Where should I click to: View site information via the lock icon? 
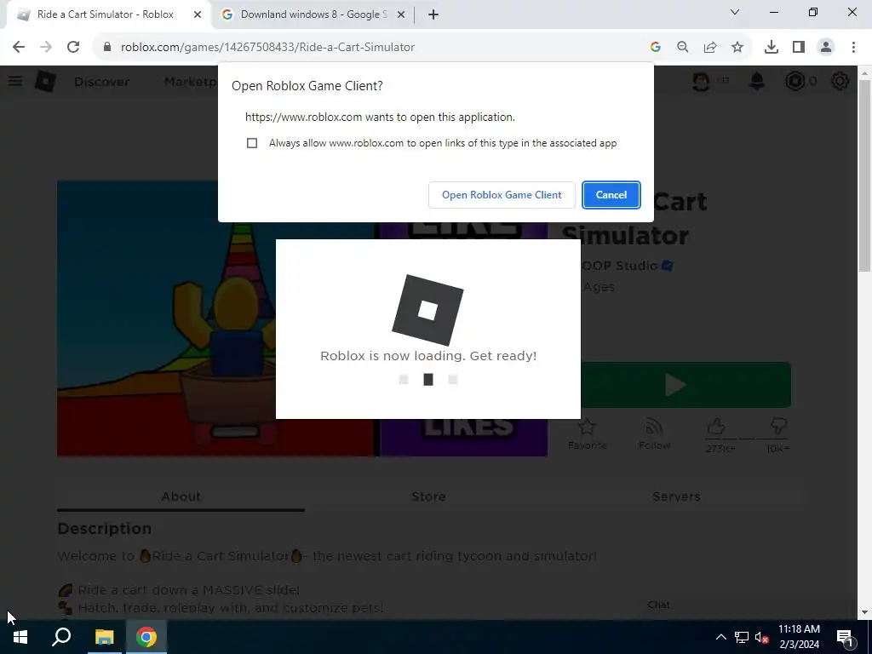(x=106, y=47)
